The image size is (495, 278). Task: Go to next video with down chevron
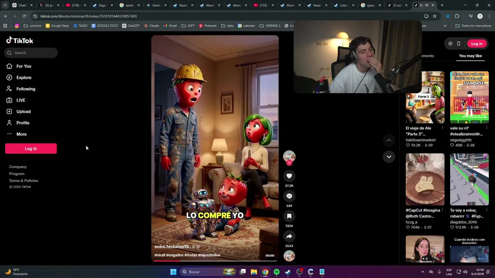(x=389, y=157)
